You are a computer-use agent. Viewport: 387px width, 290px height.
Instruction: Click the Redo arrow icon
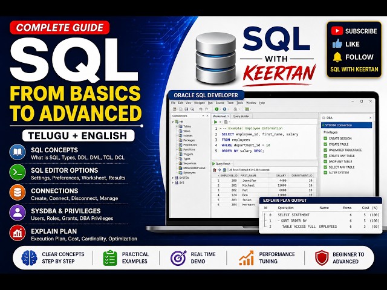(207, 109)
